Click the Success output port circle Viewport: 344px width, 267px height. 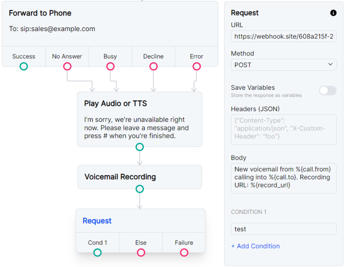pyautogui.click(x=24, y=66)
